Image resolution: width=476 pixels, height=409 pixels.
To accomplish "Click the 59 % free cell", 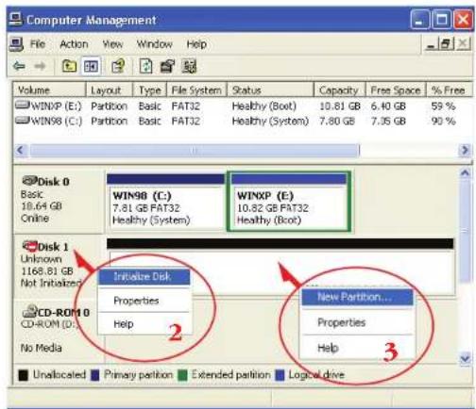I will 443,106.
